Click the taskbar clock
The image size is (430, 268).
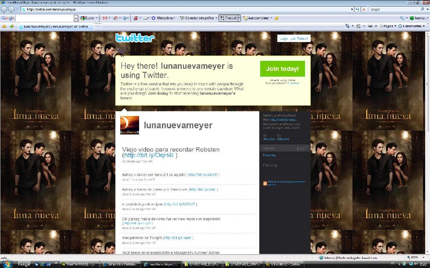(423, 264)
